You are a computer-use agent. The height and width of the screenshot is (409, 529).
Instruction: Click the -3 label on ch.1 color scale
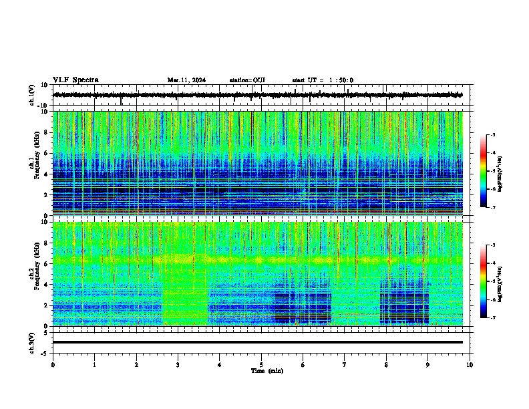[x=492, y=135]
